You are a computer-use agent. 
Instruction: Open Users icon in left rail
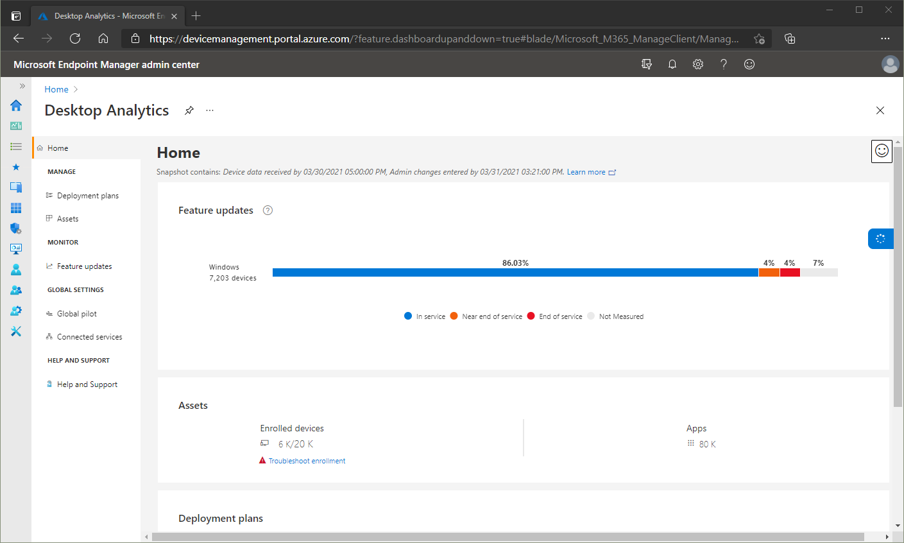(x=16, y=270)
